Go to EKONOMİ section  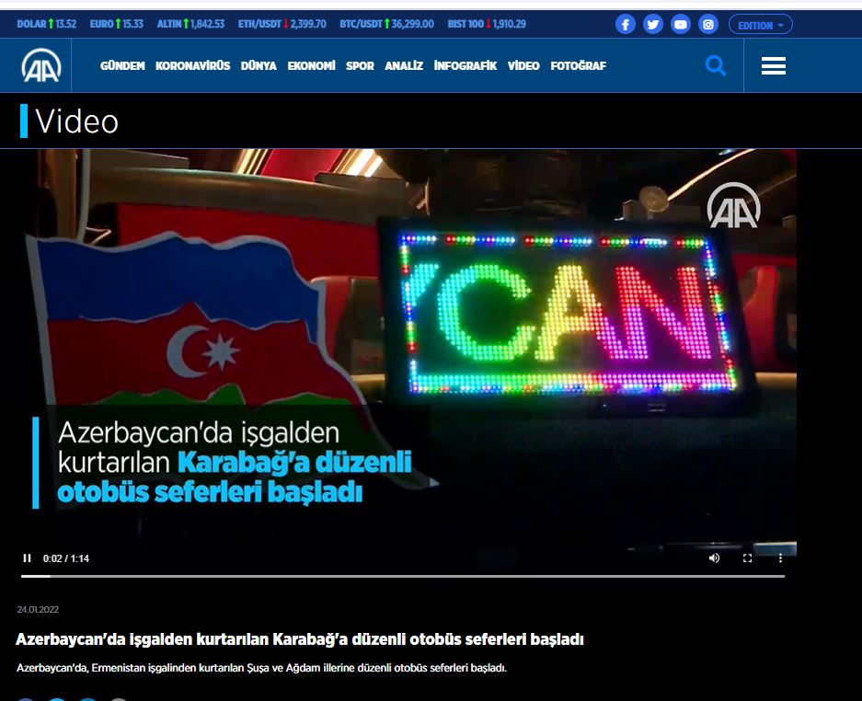click(311, 66)
